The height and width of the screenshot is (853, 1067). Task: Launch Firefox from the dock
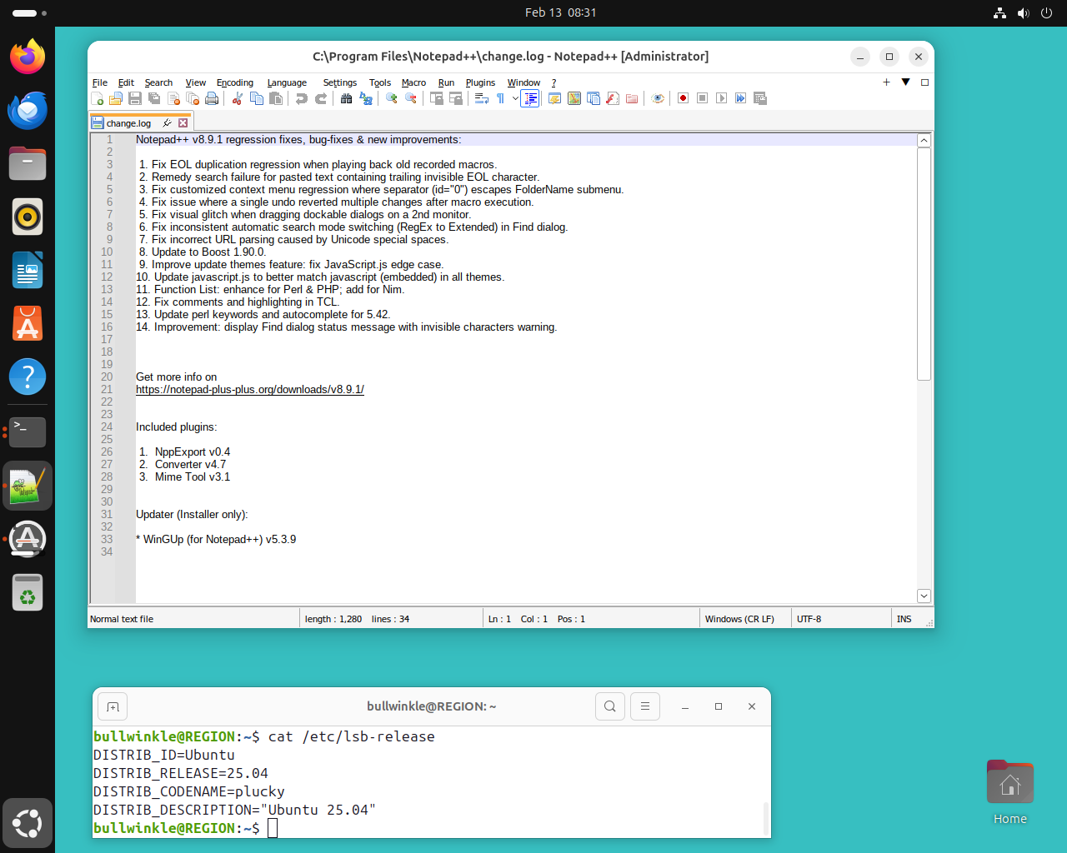pyautogui.click(x=28, y=57)
